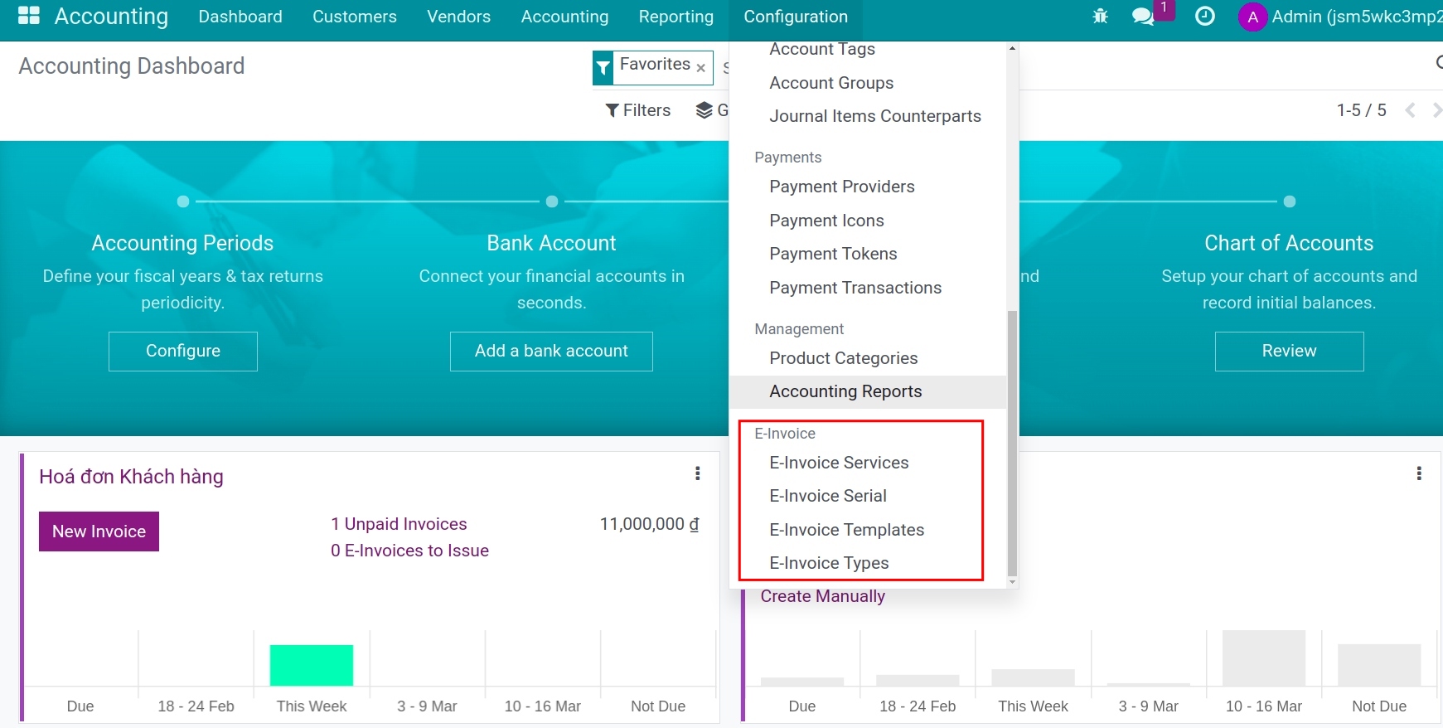This screenshot has height=728, width=1443.
Task: Open the Customers menu
Action: pyautogui.click(x=355, y=17)
